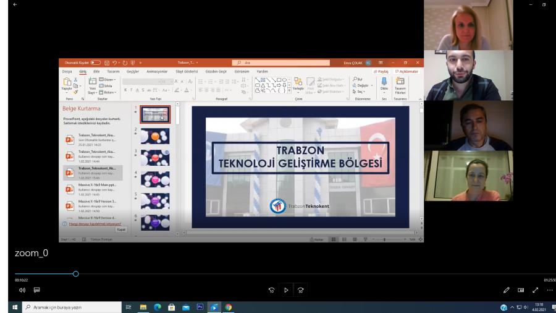Image resolution: width=556 pixels, height=313 pixels.
Task: Enter full screen with the expand arrows
Action: pyautogui.click(x=535, y=290)
